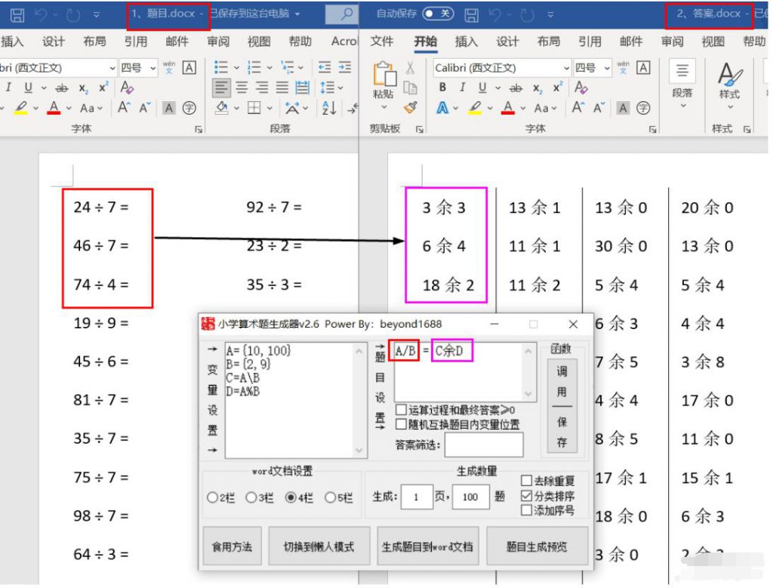
Task: Toggle Bold in the right Word ribbon
Action: [442, 88]
